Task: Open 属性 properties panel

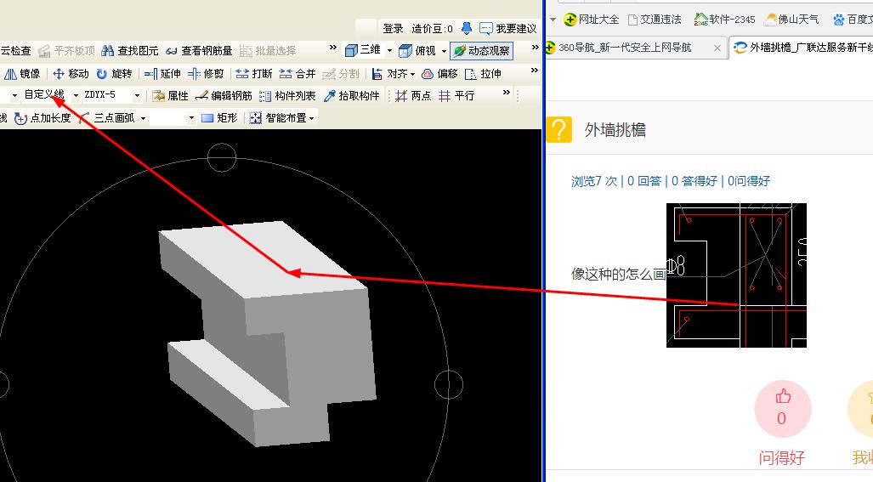Action: (170, 96)
